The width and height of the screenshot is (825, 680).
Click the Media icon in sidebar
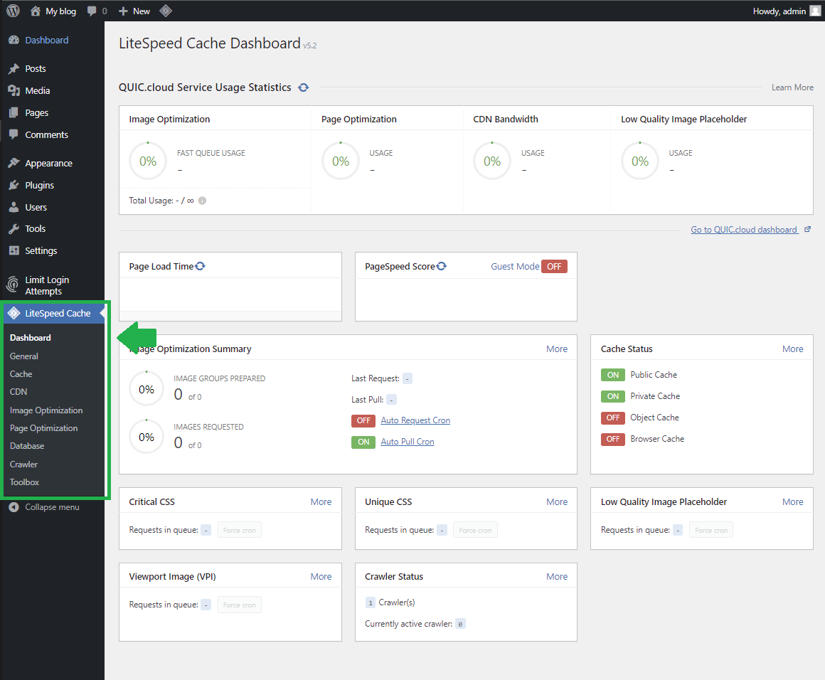point(14,90)
